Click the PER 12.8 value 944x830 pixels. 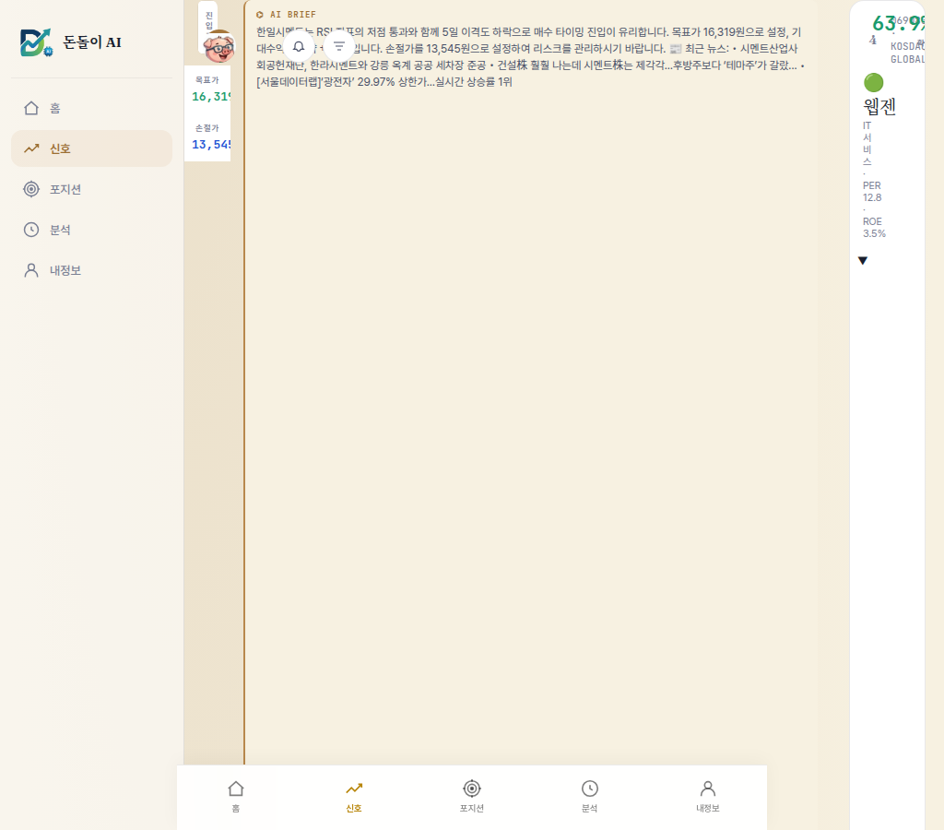point(872,192)
